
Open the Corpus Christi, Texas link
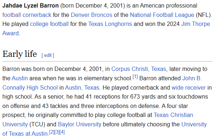(x=139, y=69)
